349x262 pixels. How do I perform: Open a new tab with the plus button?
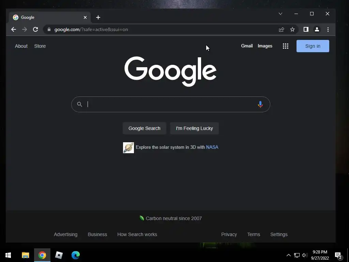[98, 17]
